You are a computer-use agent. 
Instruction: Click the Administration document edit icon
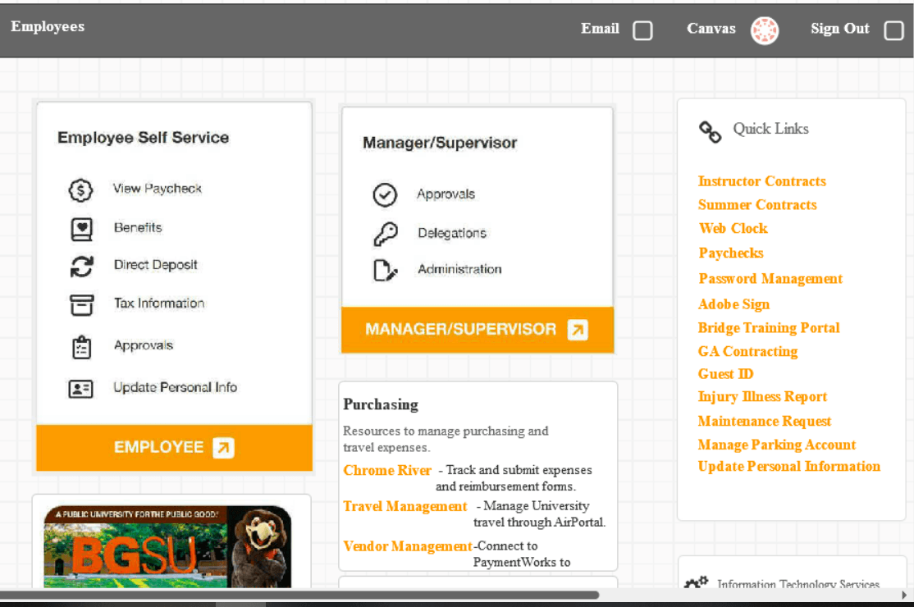[x=385, y=270]
